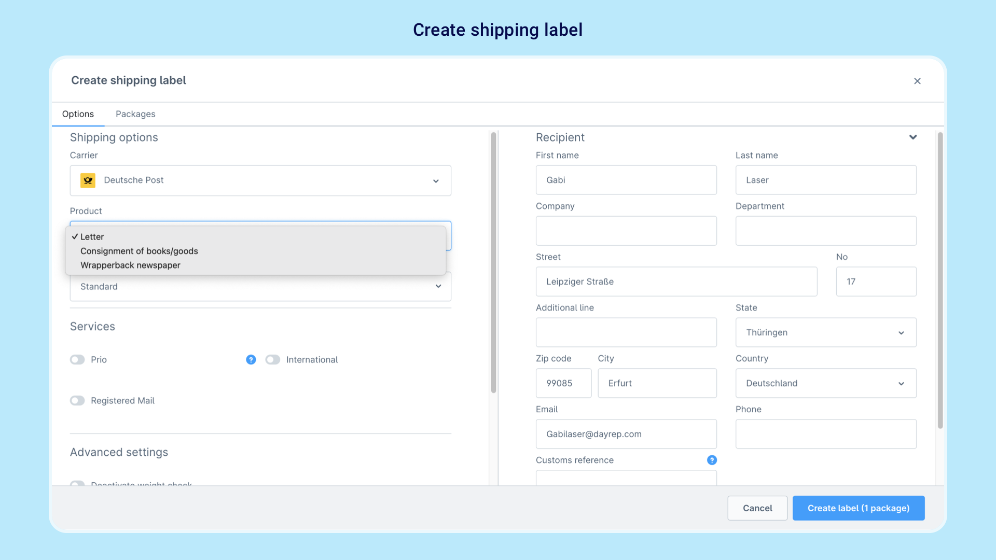Enable the International service toggle

click(273, 360)
